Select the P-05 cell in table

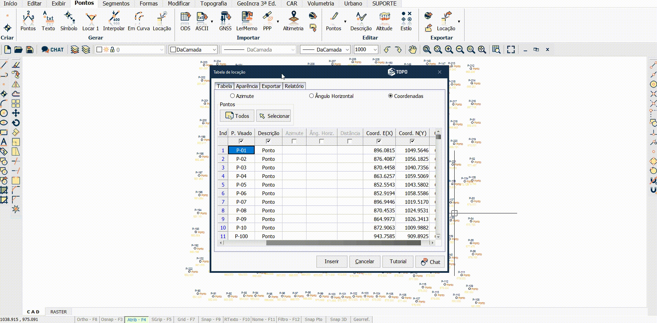tap(241, 185)
